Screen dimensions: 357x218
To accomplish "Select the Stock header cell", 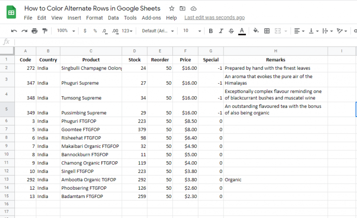I will pyautogui.click(x=134, y=59).
